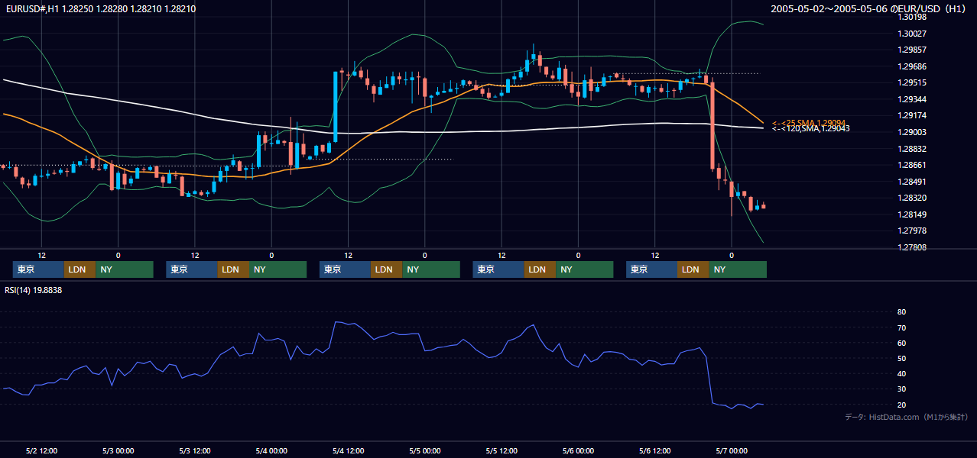This screenshot has width=977, height=458.
Task: Click RSI scale level 80
Action: point(901,312)
